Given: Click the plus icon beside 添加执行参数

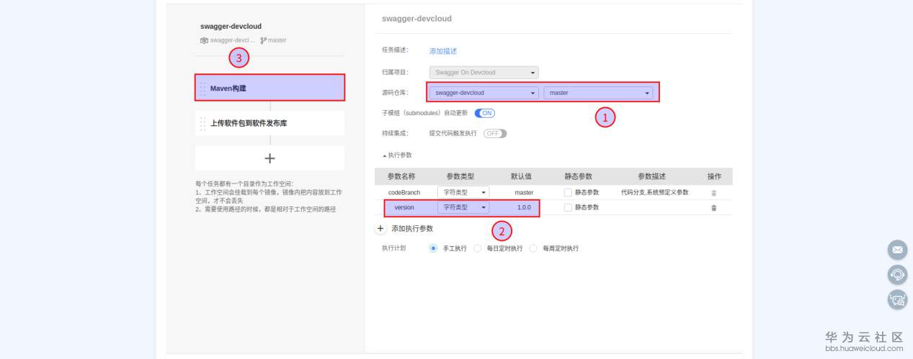Looking at the screenshot, I should [381, 228].
